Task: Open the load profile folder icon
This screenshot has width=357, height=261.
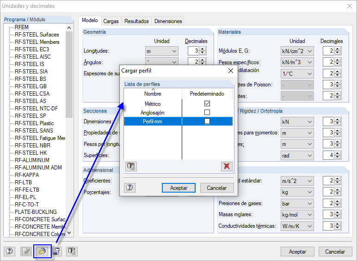Action: click(x=43, y=251)
